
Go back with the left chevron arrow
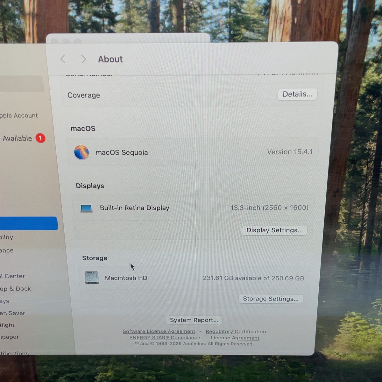click(63, 59)
